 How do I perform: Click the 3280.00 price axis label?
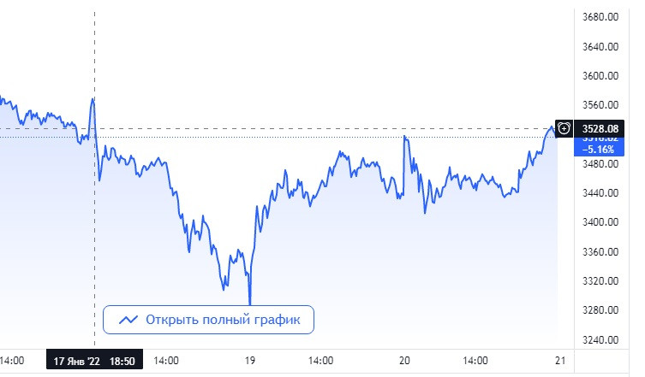tap(600, 310)
